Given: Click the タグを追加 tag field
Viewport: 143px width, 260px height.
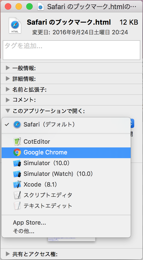Looking at the screenshot, I should click(71, 50).
